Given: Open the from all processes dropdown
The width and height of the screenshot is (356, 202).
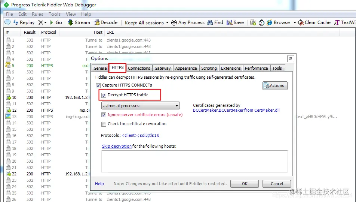Looking at the screenshot, I should coord(141,106).
